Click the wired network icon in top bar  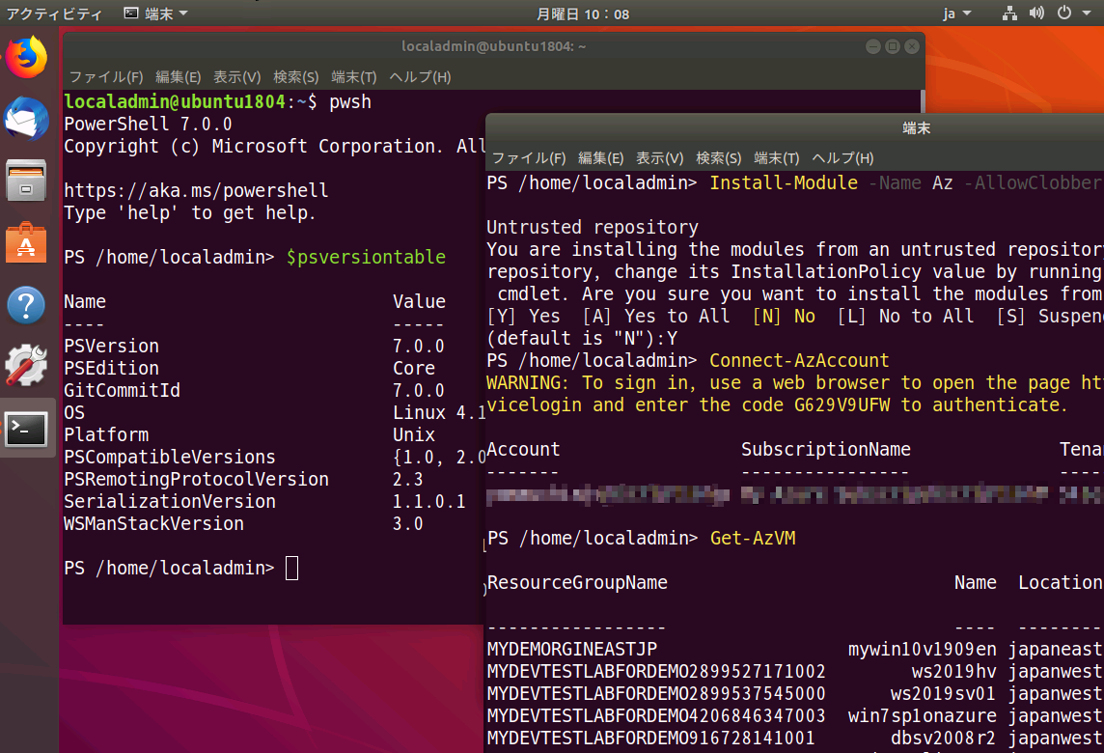(x=1008, y=14)
